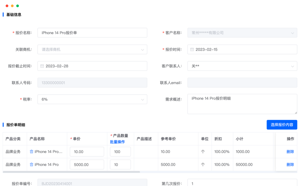Delete the 1000.00 subtotal row via 删除

290,152
